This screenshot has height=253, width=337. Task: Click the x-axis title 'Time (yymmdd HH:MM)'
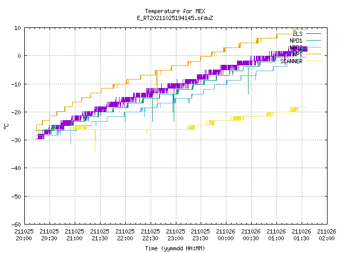point(175,248)
